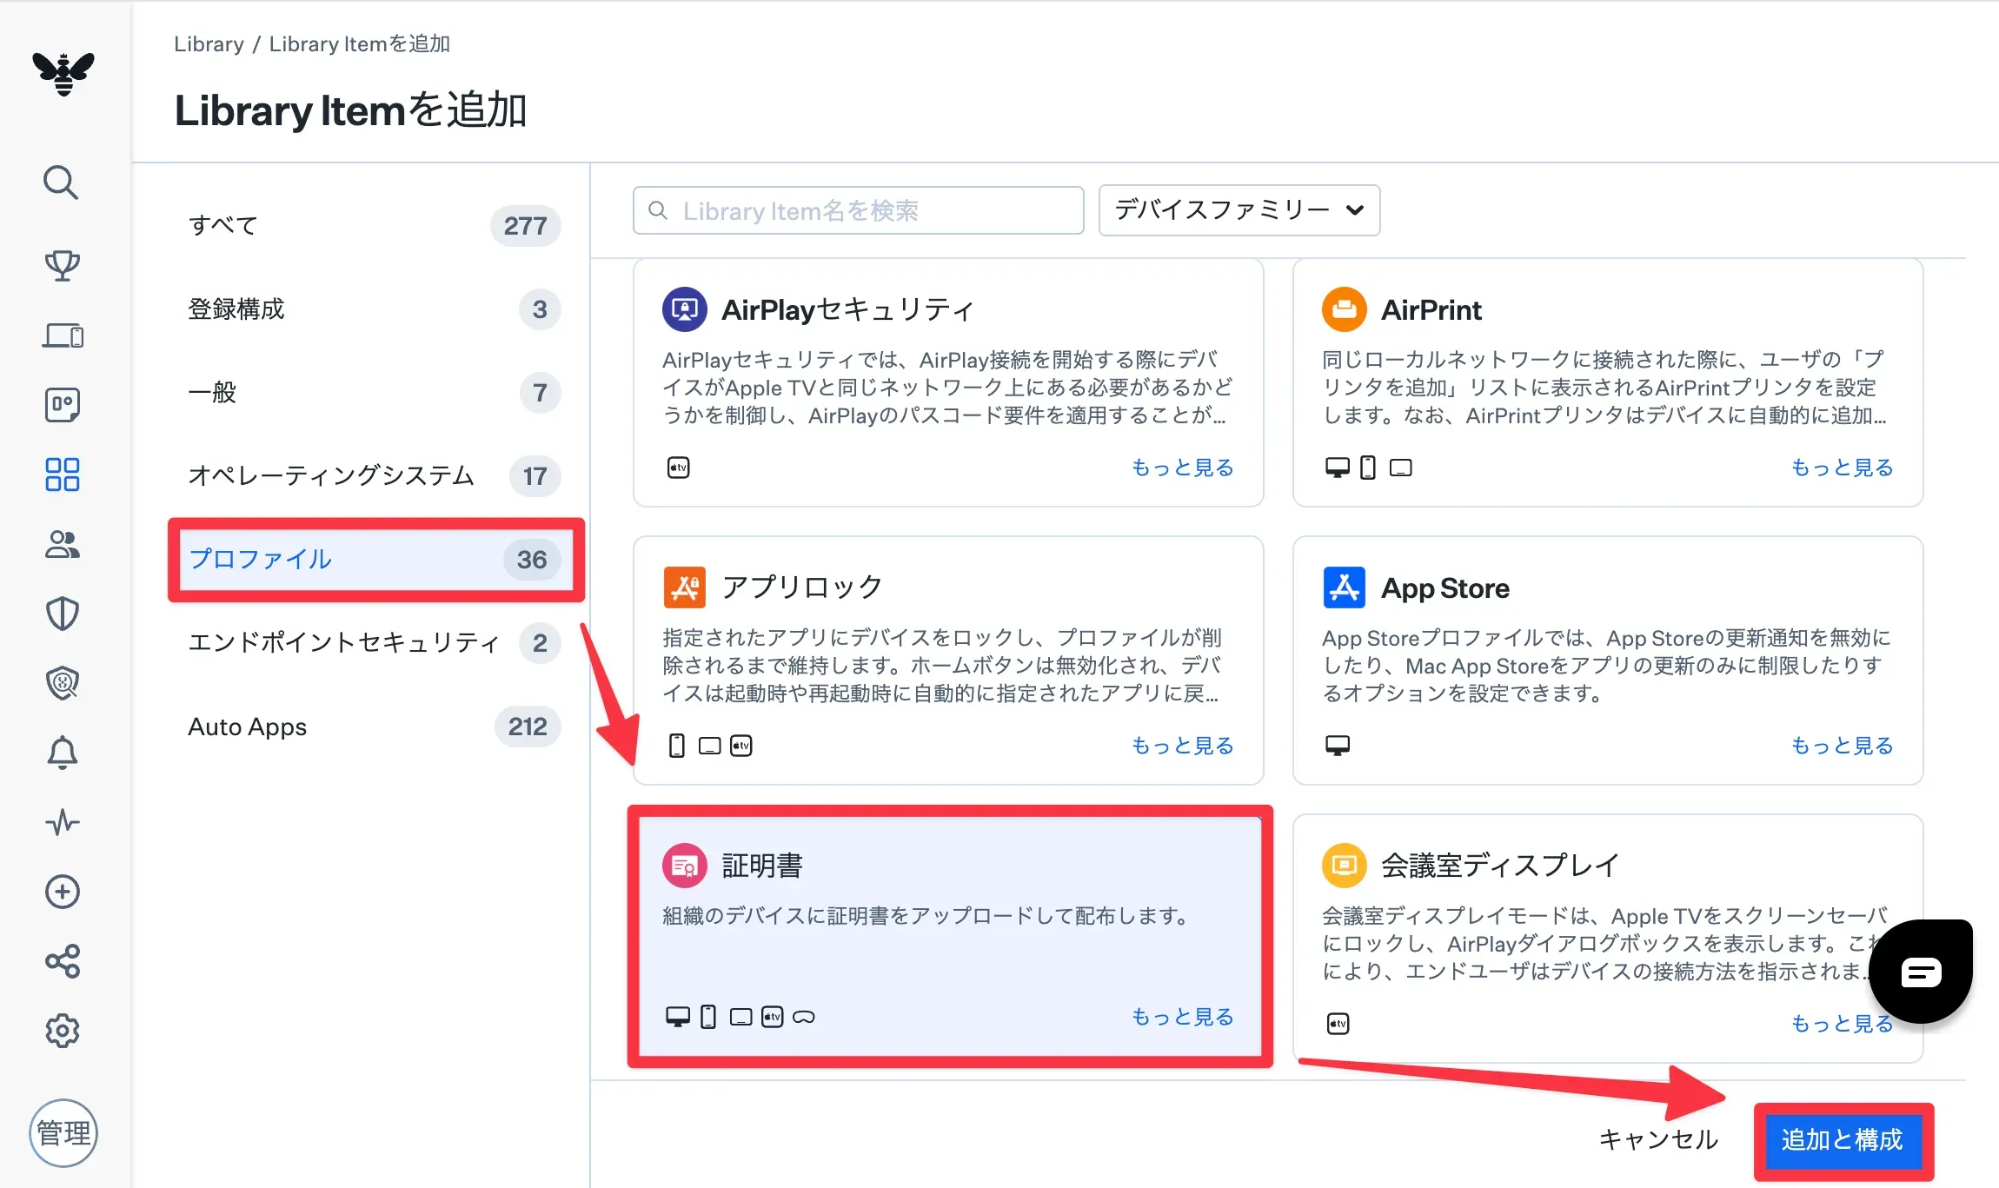Image resolution: width=1999 pixels, height=1188 pixels.
Task: Click the activity pulse sidebar icon
Action: [62, 822]
